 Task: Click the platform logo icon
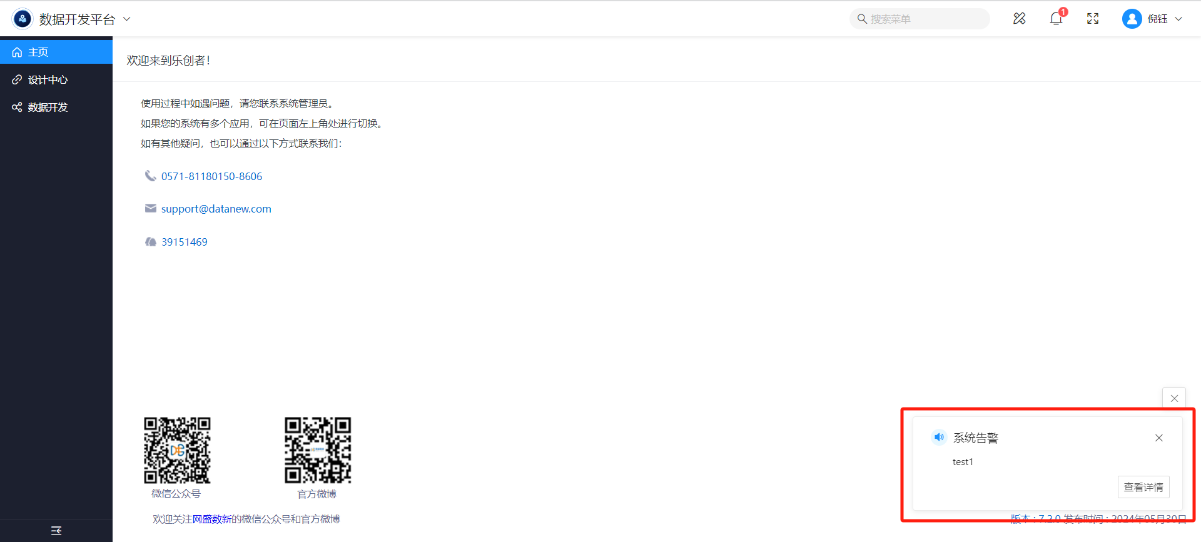click(x=23, y=19)
